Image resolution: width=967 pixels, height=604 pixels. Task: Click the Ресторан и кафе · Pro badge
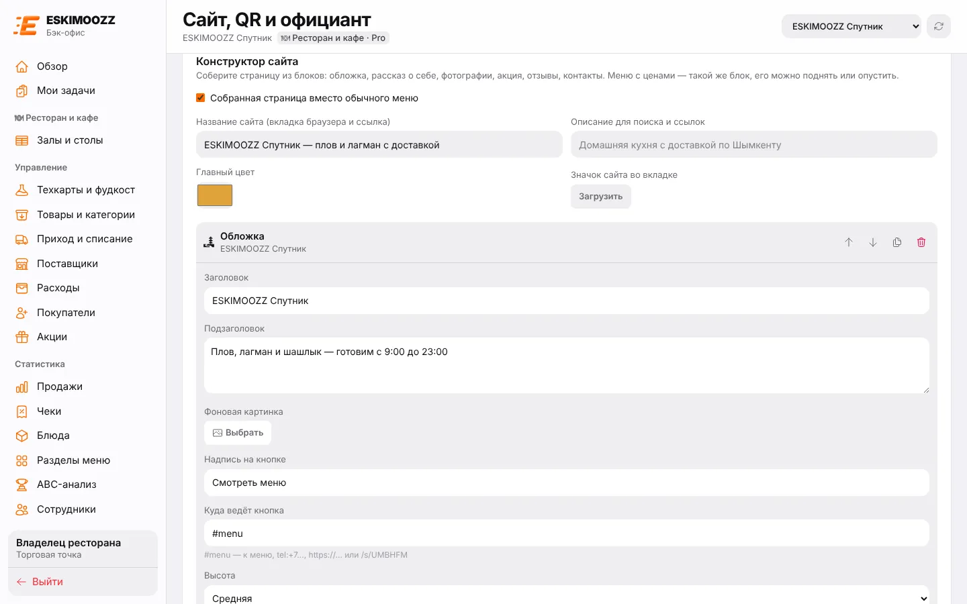tap(333, 38)
